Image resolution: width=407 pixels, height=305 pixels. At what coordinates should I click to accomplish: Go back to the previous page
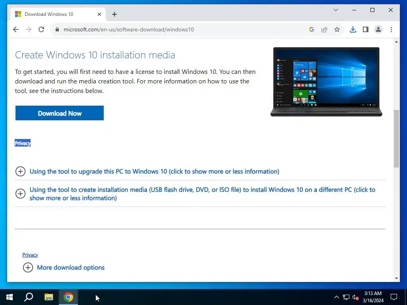(16, 29)
